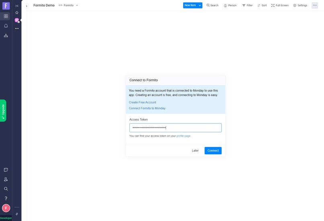Expand the New Item dropdown arrow
This screenshot has width=324, height=221.
[200, 5]
